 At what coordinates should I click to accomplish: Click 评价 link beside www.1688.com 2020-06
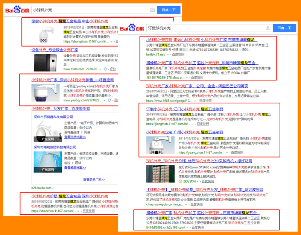click(x=112, y=69)
